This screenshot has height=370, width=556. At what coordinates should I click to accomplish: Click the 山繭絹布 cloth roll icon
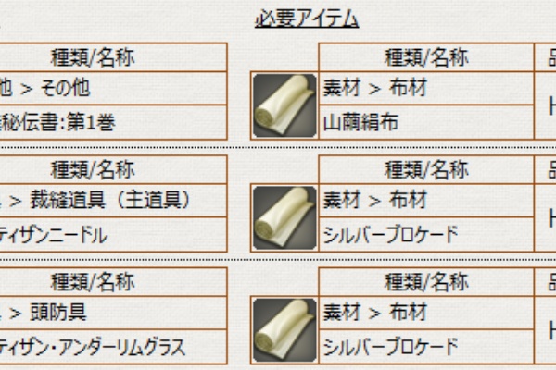click(x=284, y=104)
